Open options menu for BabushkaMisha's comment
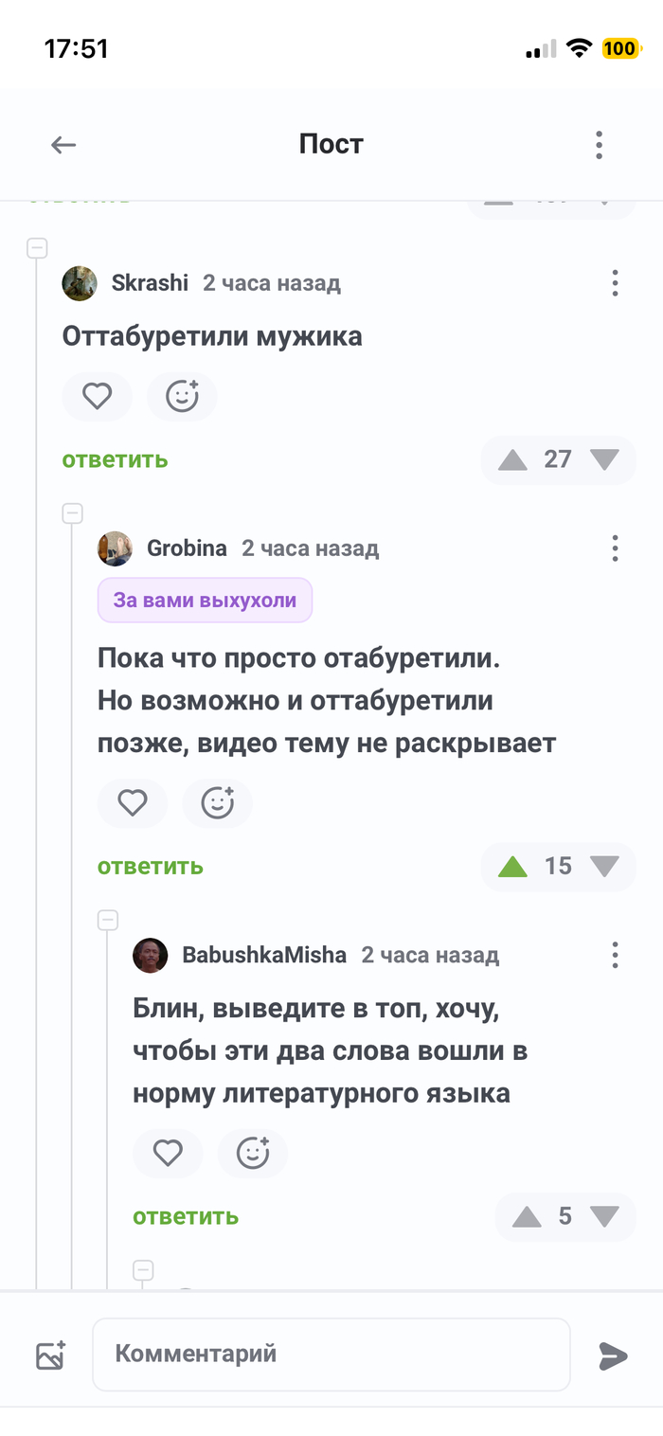Screen dimensions: 663x1436 [614, 956]
